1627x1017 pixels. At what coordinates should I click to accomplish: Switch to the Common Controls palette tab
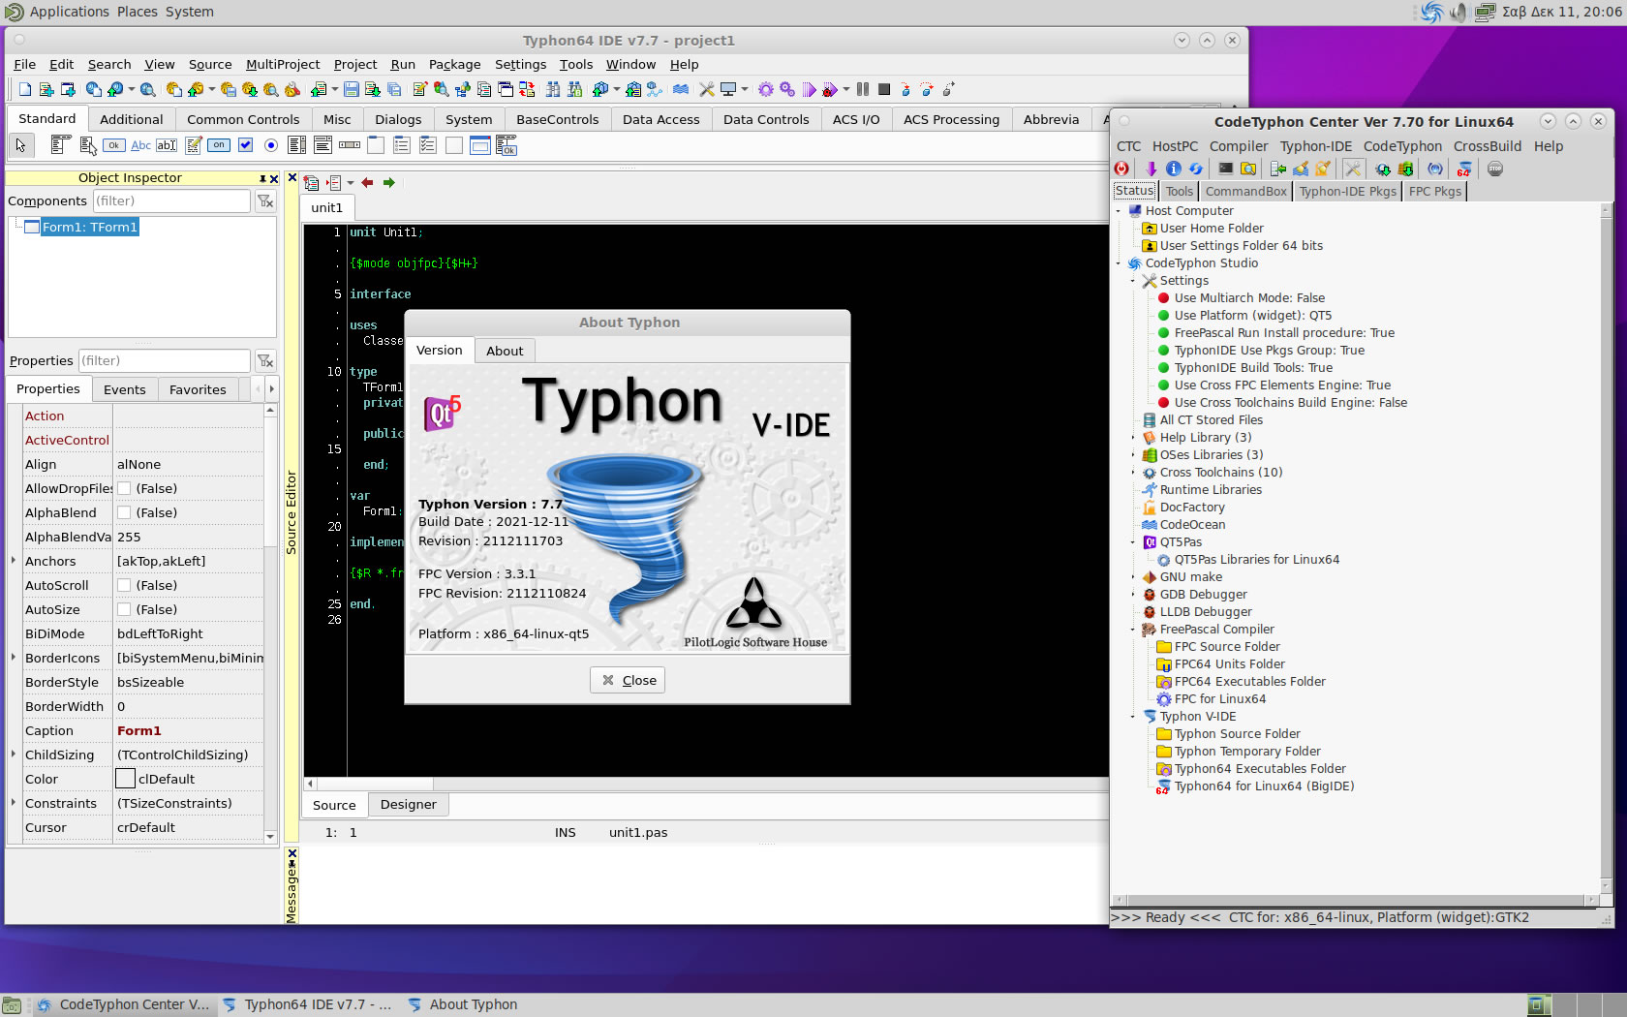243,119
